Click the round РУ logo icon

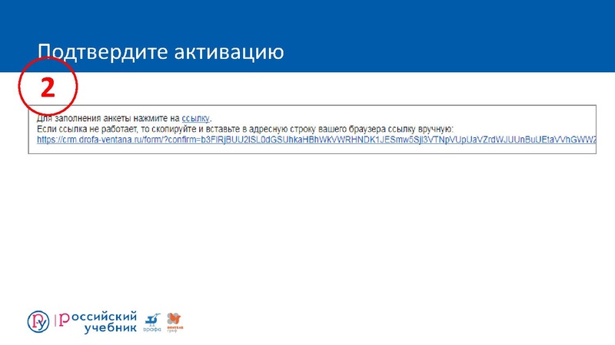click(x=38, y=322)
